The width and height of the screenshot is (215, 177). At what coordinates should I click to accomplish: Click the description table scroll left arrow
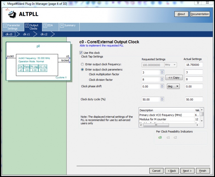point(141,125)
